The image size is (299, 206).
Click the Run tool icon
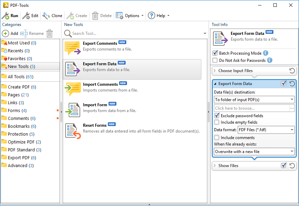tap(5, 16)
